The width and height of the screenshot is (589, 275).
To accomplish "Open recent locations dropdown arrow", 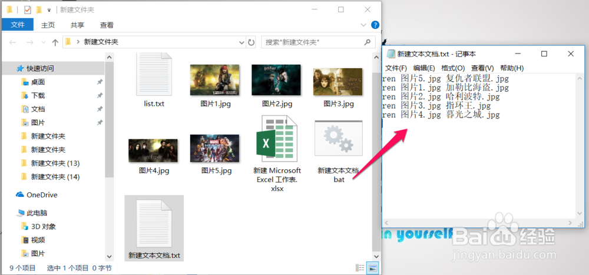I will 44,42.
